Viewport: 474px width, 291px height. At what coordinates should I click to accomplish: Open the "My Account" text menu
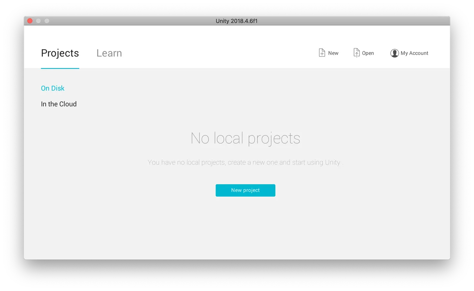[414, 53]
